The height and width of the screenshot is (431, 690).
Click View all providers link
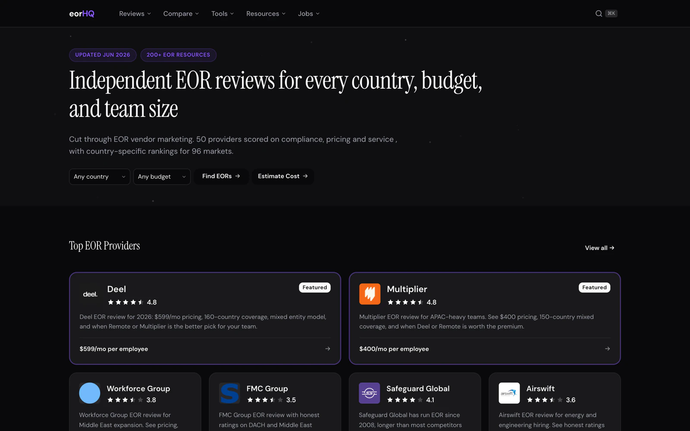pyautogui.click(x=599, y=248)
